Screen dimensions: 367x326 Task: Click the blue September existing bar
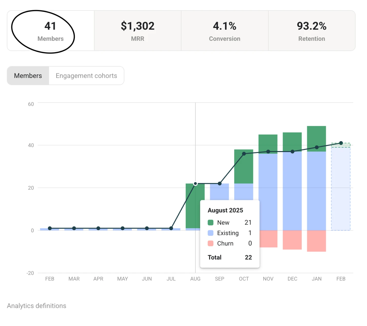[x=219, y=192]
